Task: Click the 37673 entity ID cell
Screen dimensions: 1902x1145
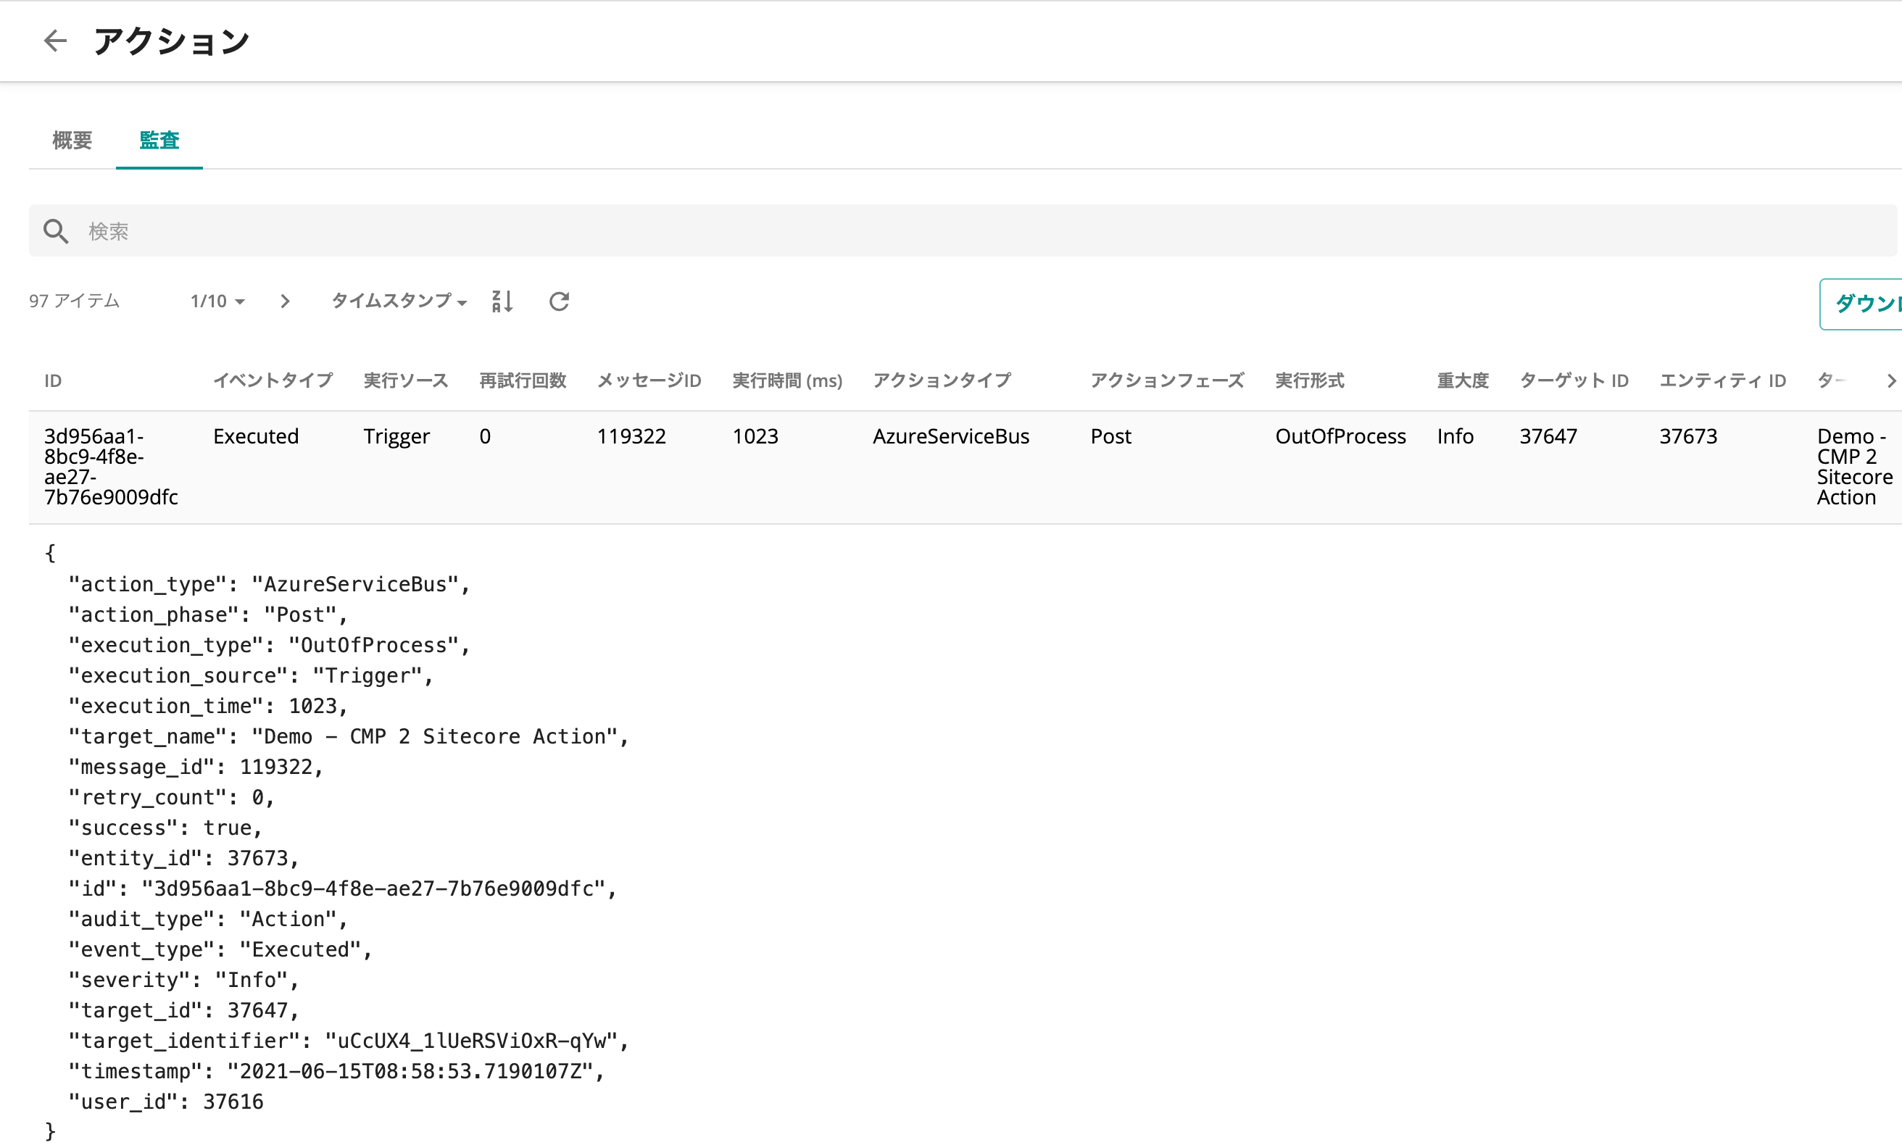Action: pyautogui.click(x=1687, y=436)
